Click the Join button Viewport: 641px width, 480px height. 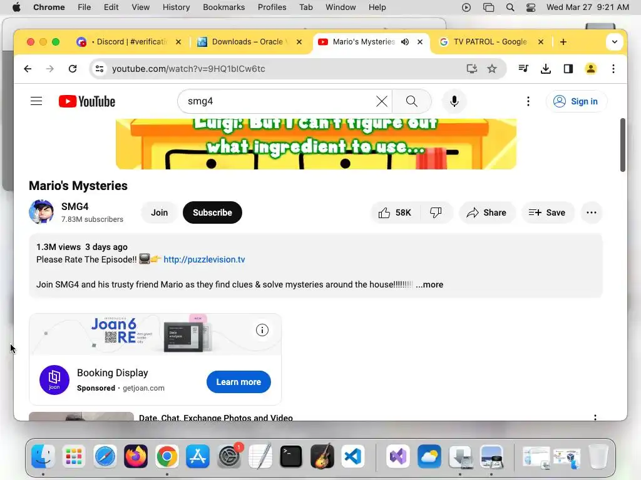pos(159,212)
